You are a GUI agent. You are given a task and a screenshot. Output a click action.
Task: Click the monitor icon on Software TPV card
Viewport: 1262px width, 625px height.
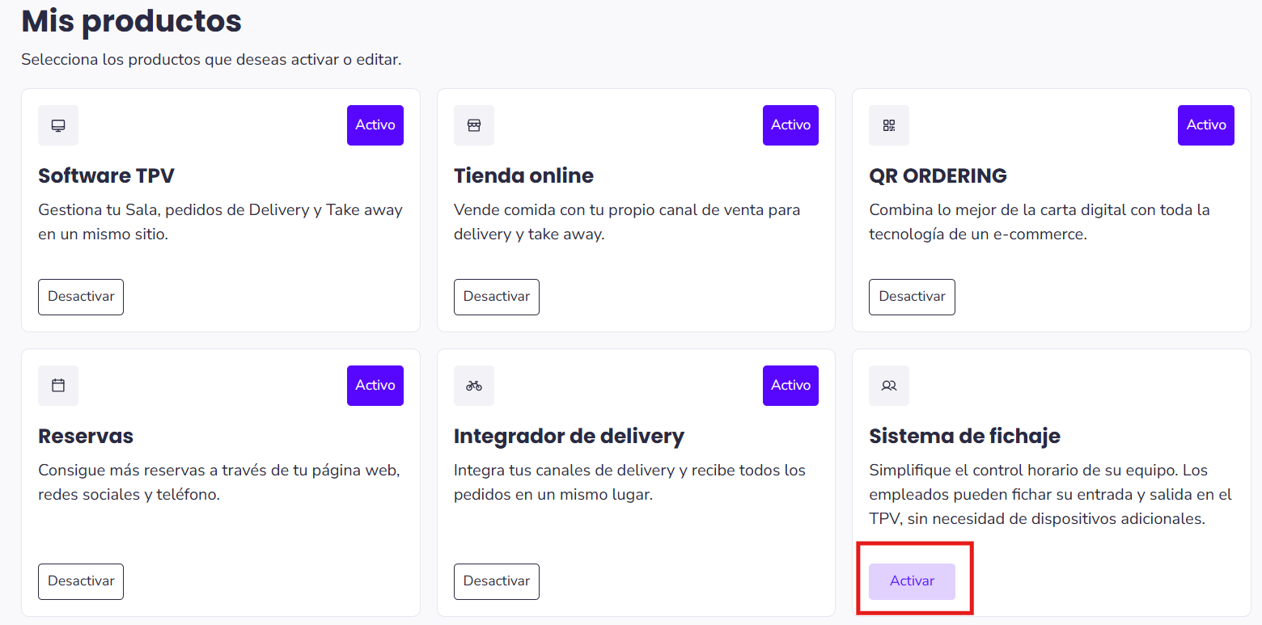click(x=58, y=125)
